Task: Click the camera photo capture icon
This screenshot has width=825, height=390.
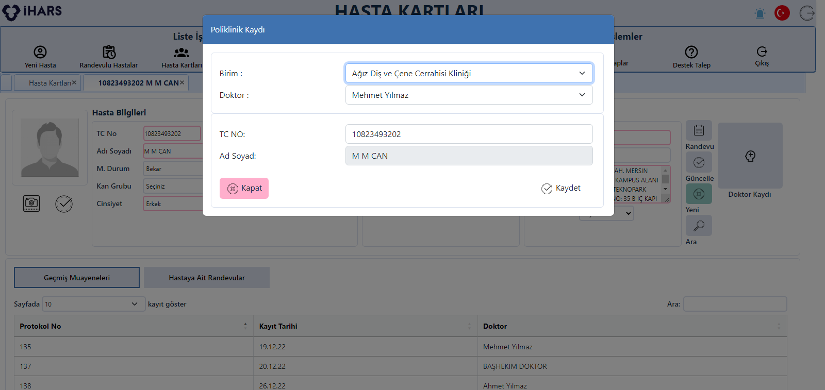Action: pos(31,204)
